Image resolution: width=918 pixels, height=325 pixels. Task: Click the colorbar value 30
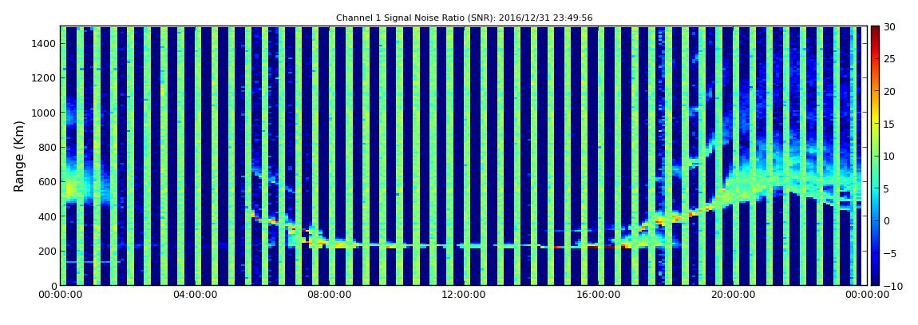point(890,27)
